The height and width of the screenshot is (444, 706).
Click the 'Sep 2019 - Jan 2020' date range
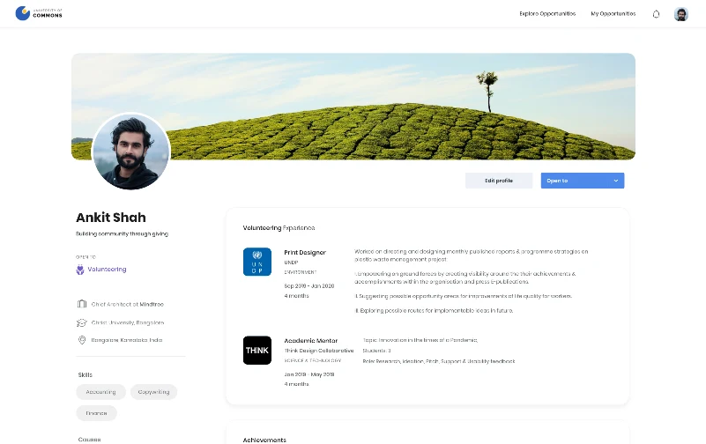[308, 286]
